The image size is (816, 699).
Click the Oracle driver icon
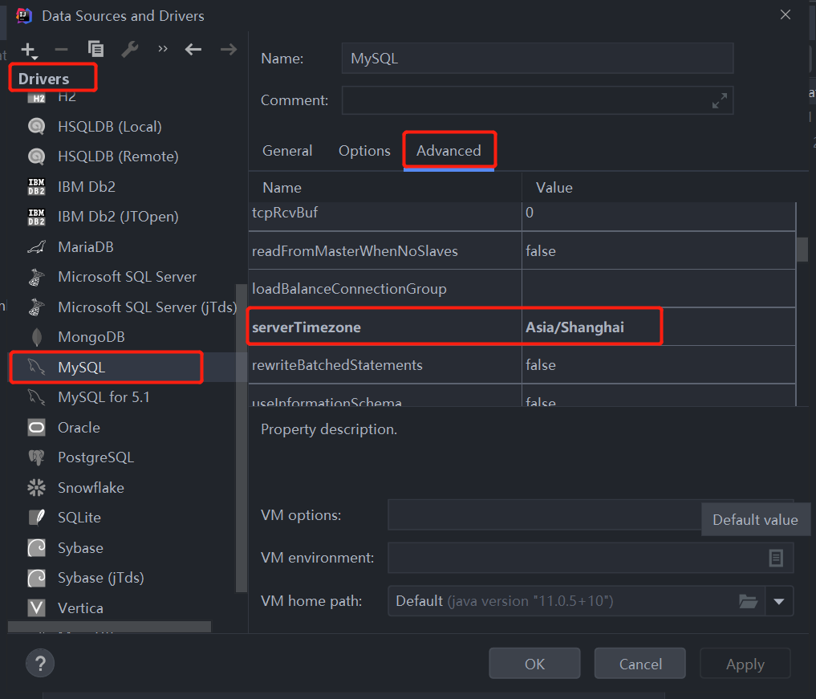[36, 427]
